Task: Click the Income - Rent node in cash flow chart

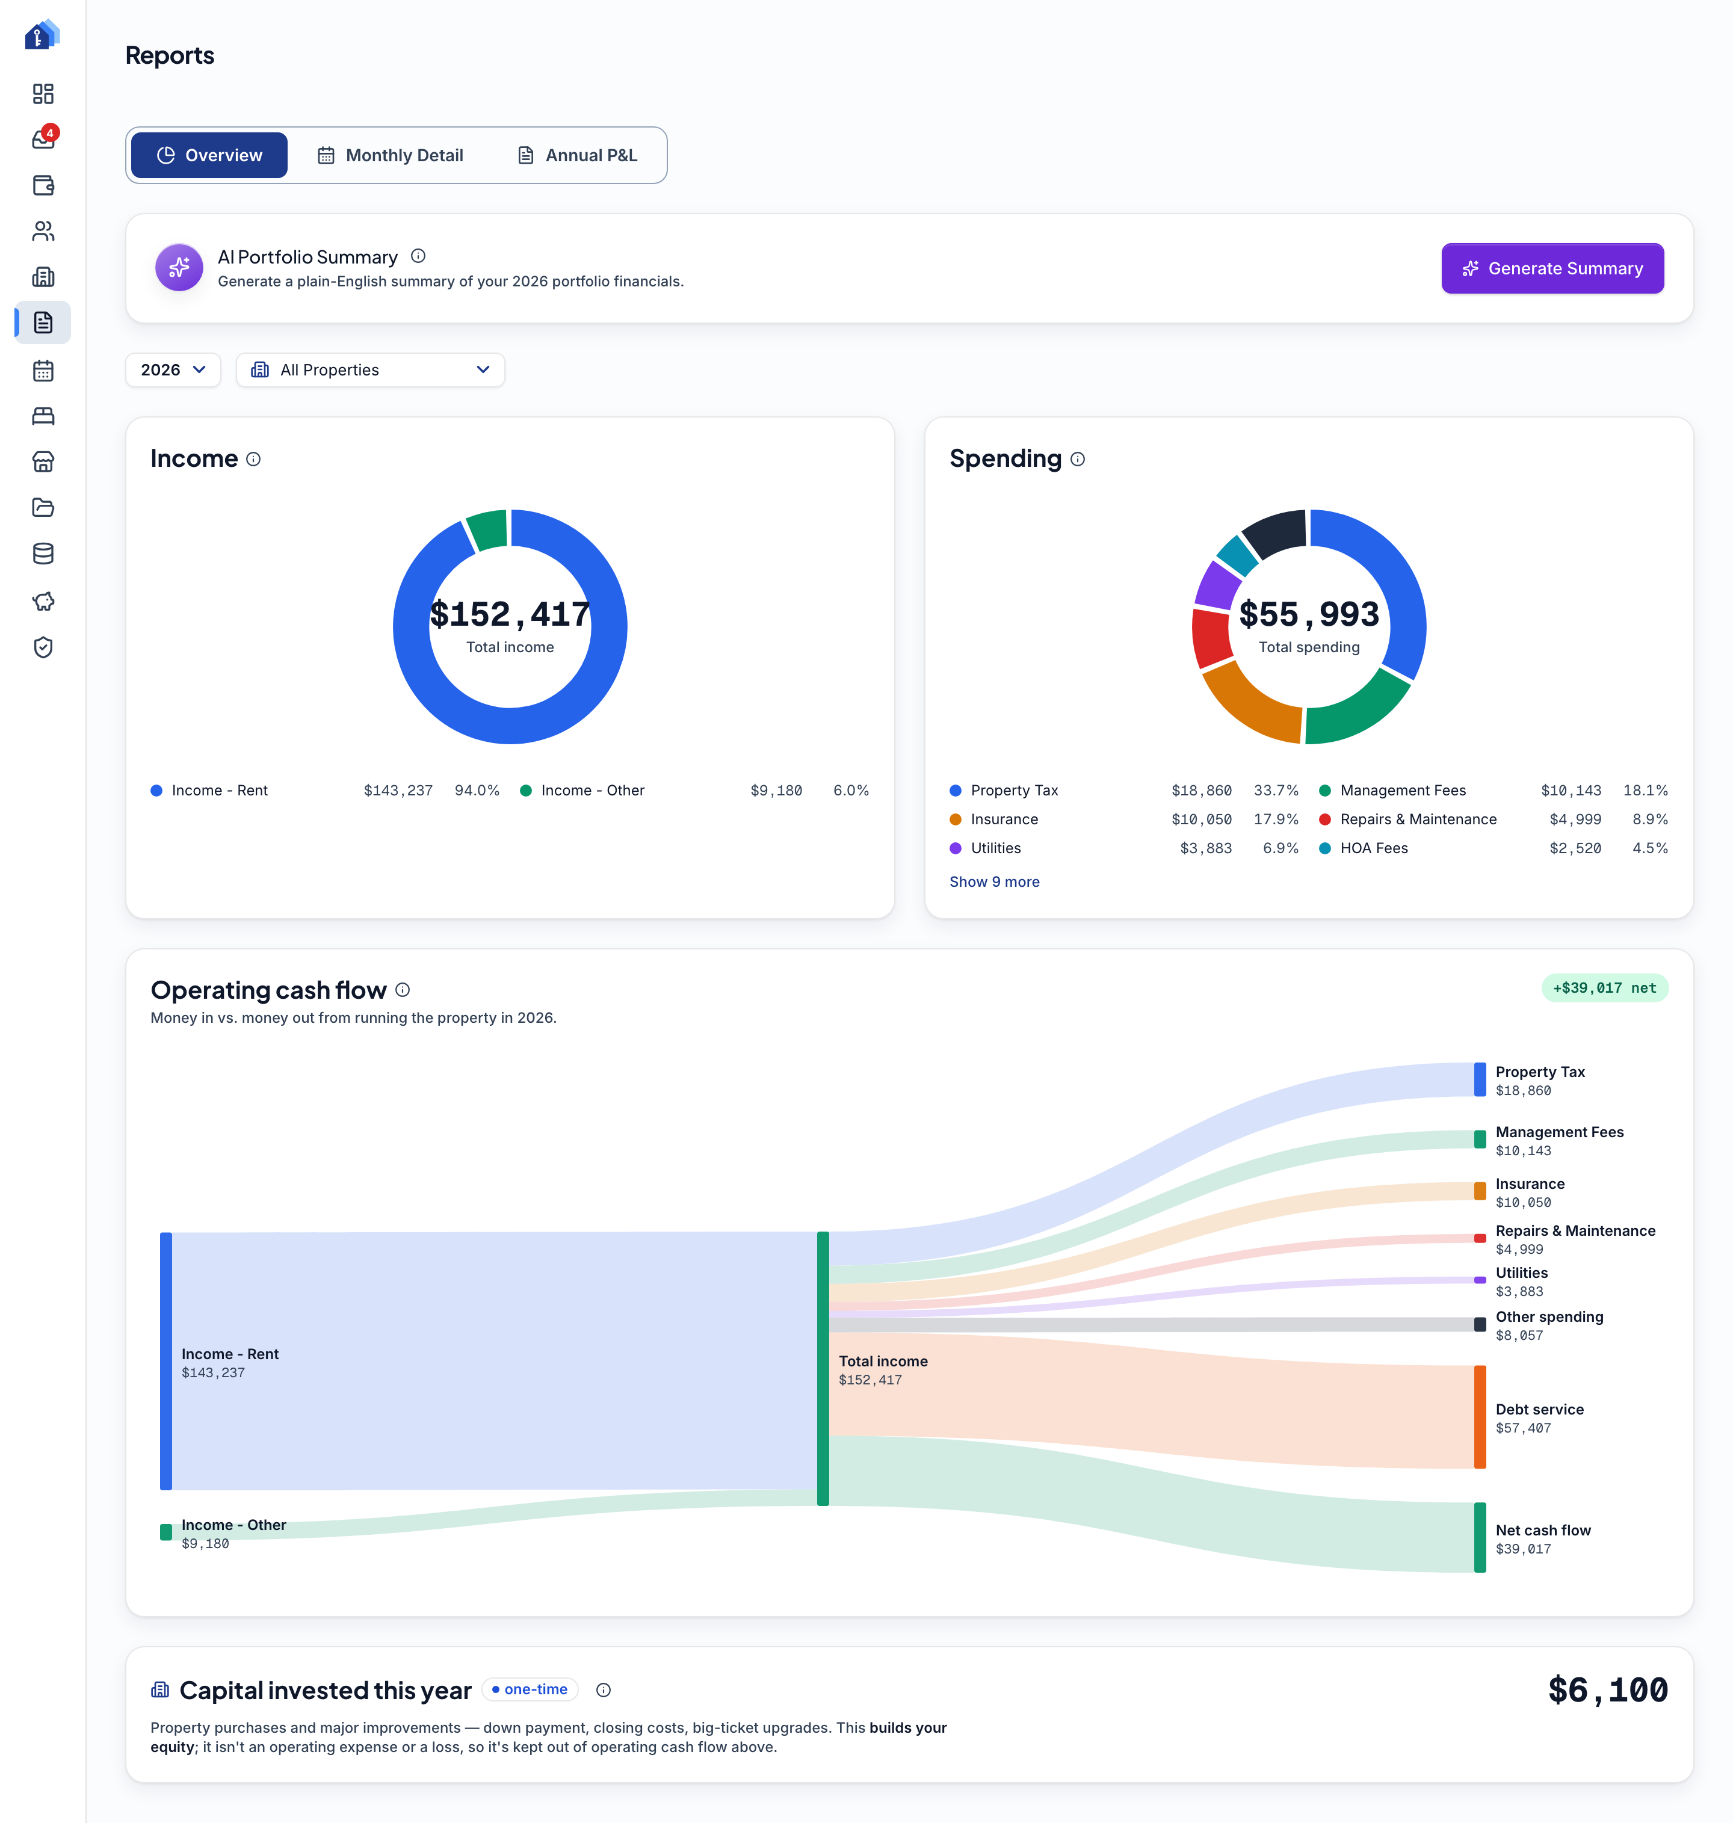Action: 166,1360
